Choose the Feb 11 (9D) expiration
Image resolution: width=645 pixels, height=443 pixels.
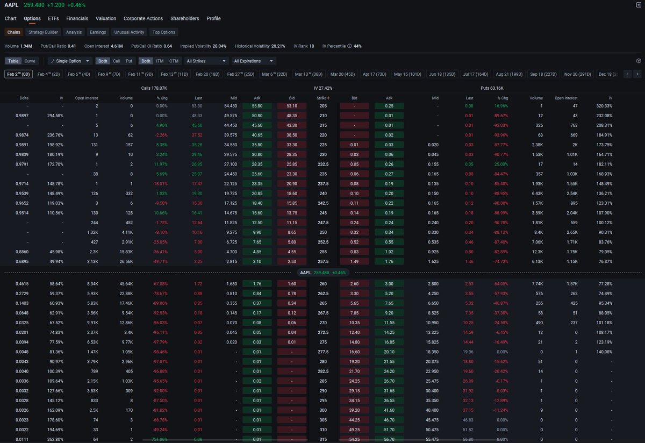pyautogui.click(x=141, y=74)
